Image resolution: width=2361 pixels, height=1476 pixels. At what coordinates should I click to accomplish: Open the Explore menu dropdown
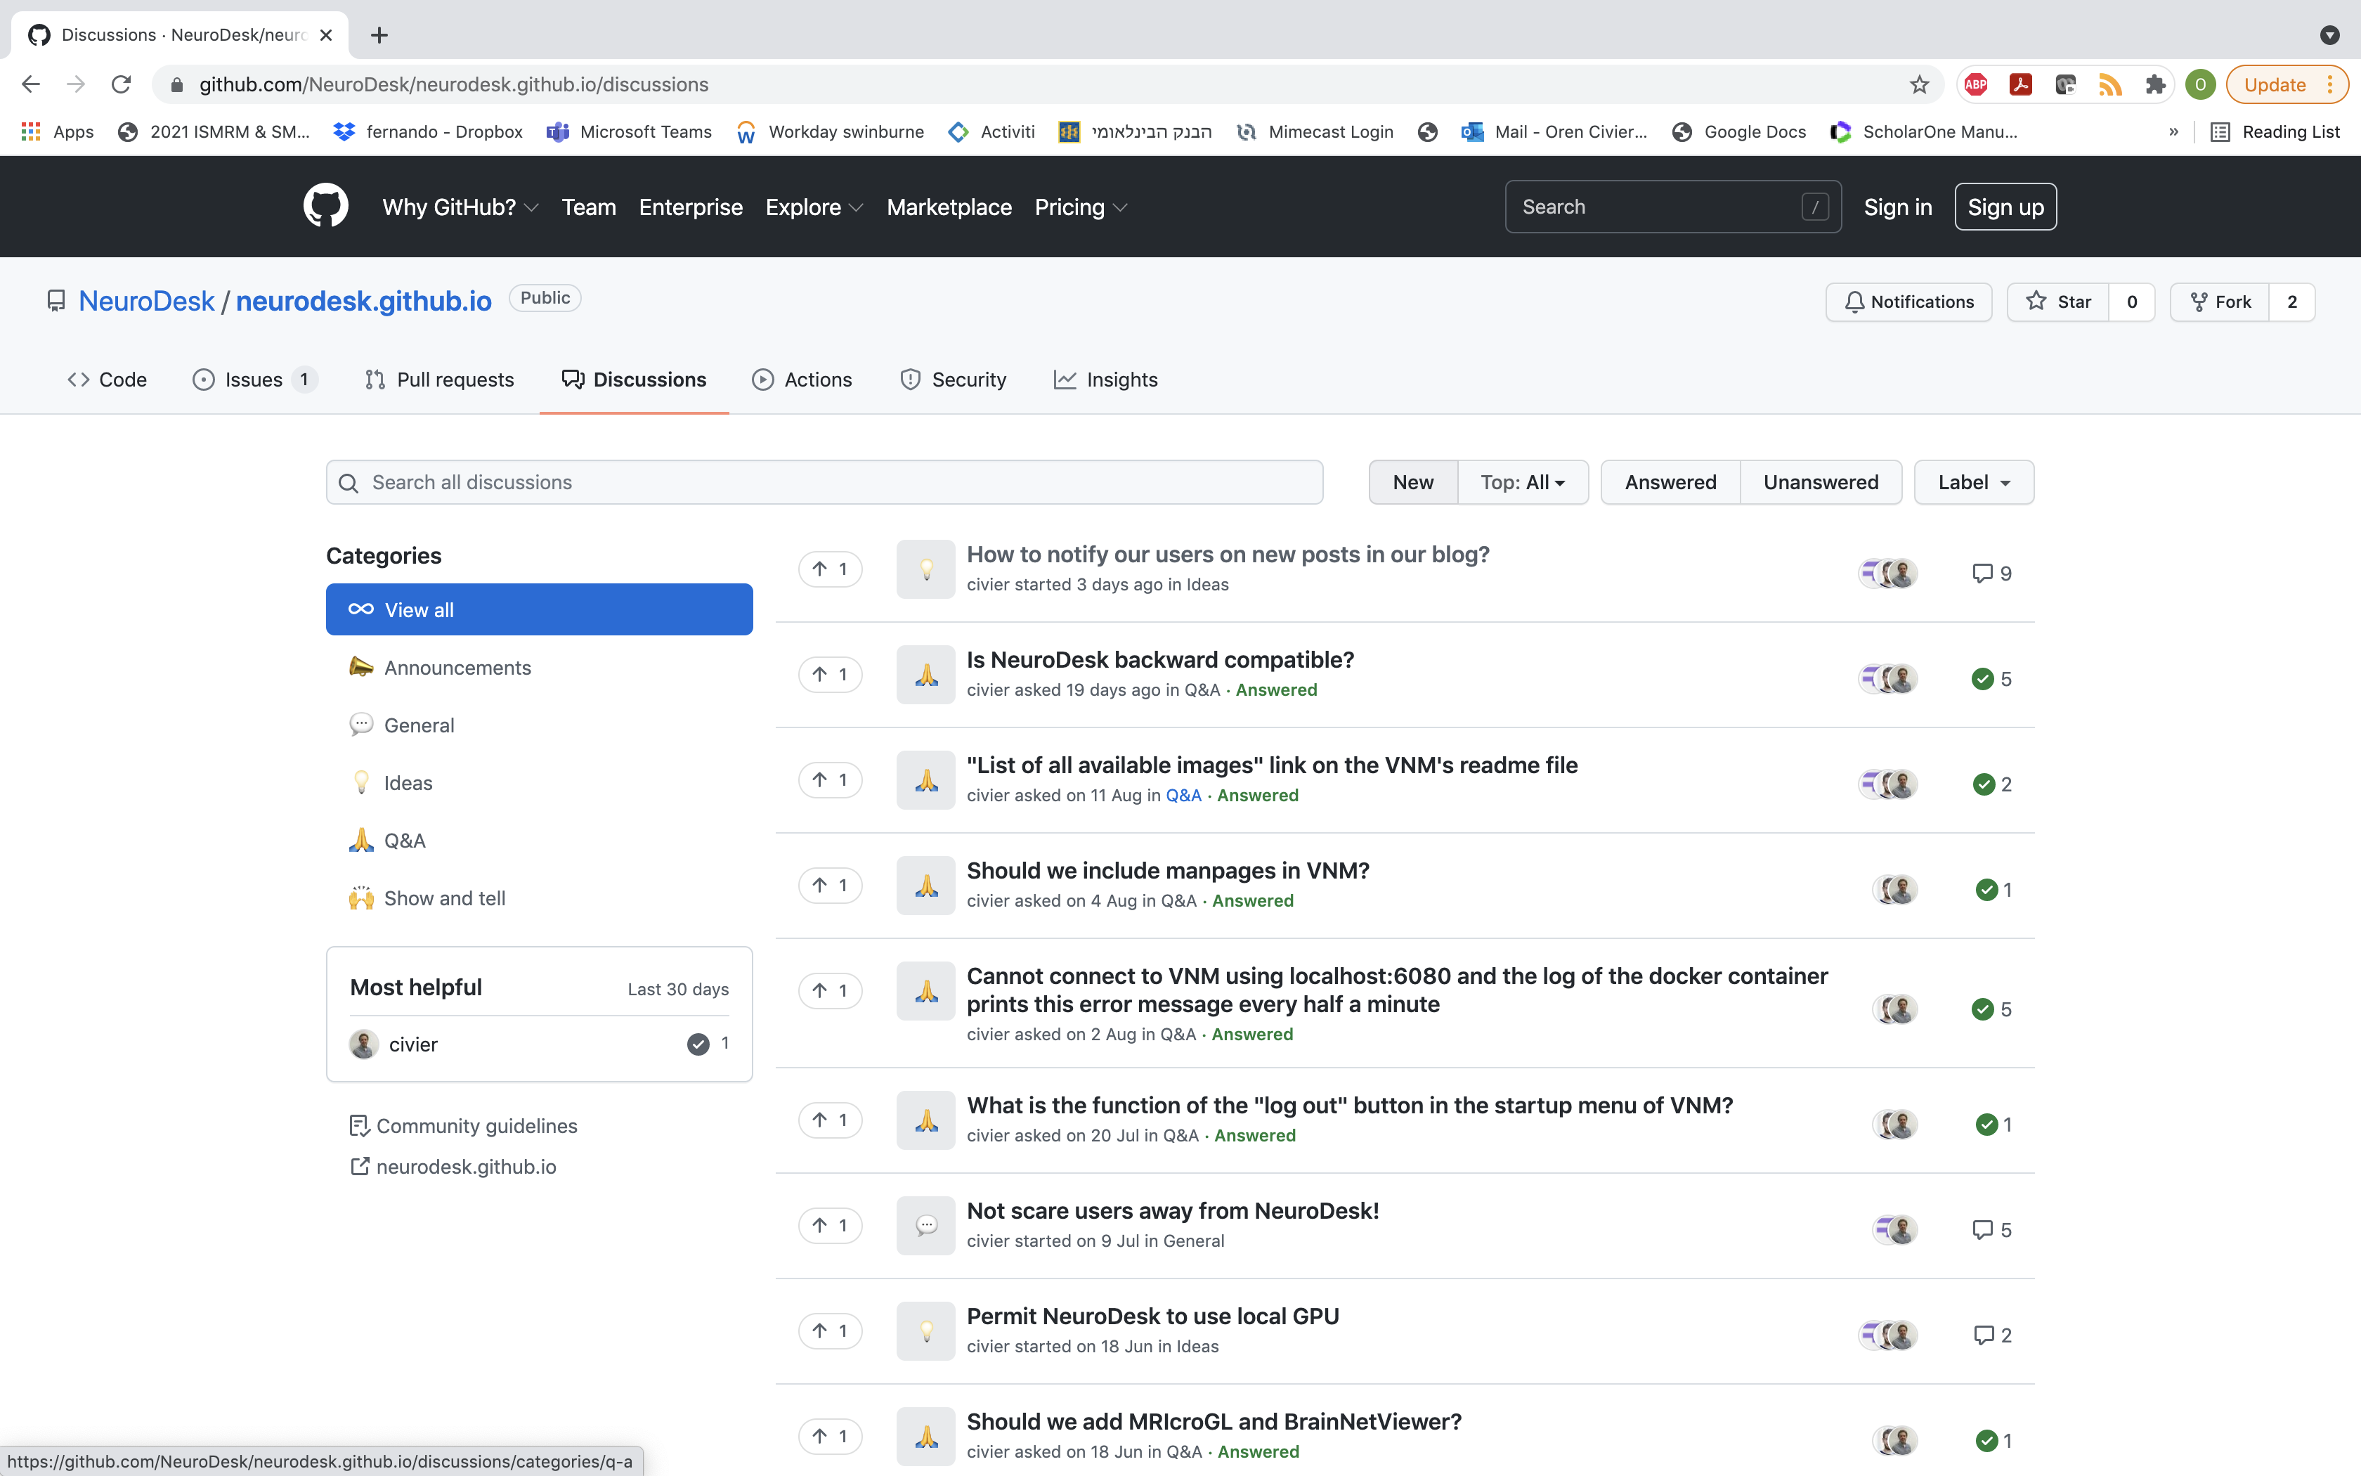point(814,207)
